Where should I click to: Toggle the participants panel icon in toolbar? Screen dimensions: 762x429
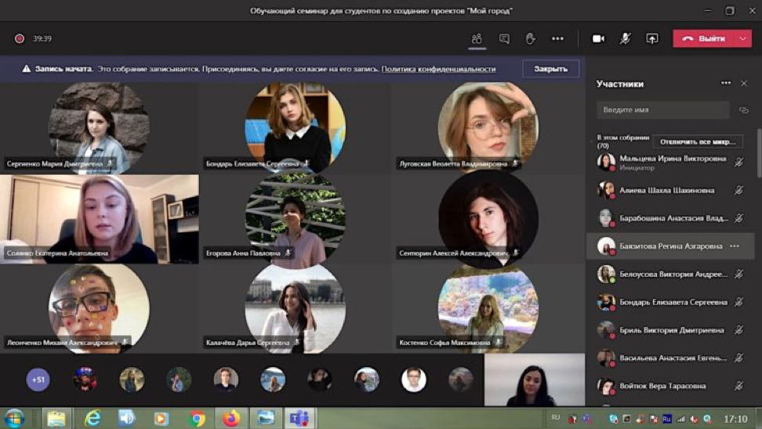tap(477, 38)
